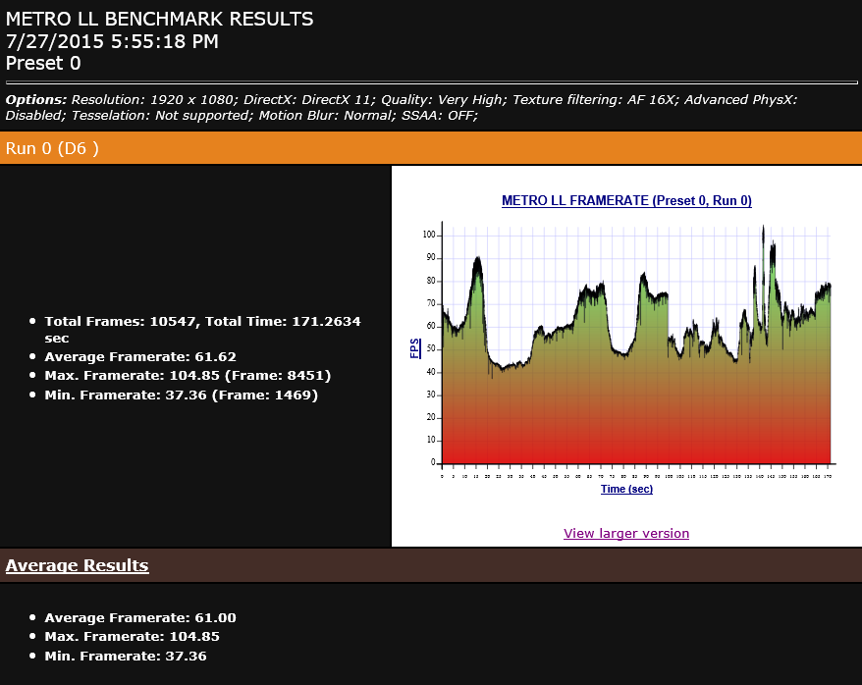Click Max. Framerate: 104.85 (Frame: 8451)
Screen dimensions: 862x685
tap(189, 375)
